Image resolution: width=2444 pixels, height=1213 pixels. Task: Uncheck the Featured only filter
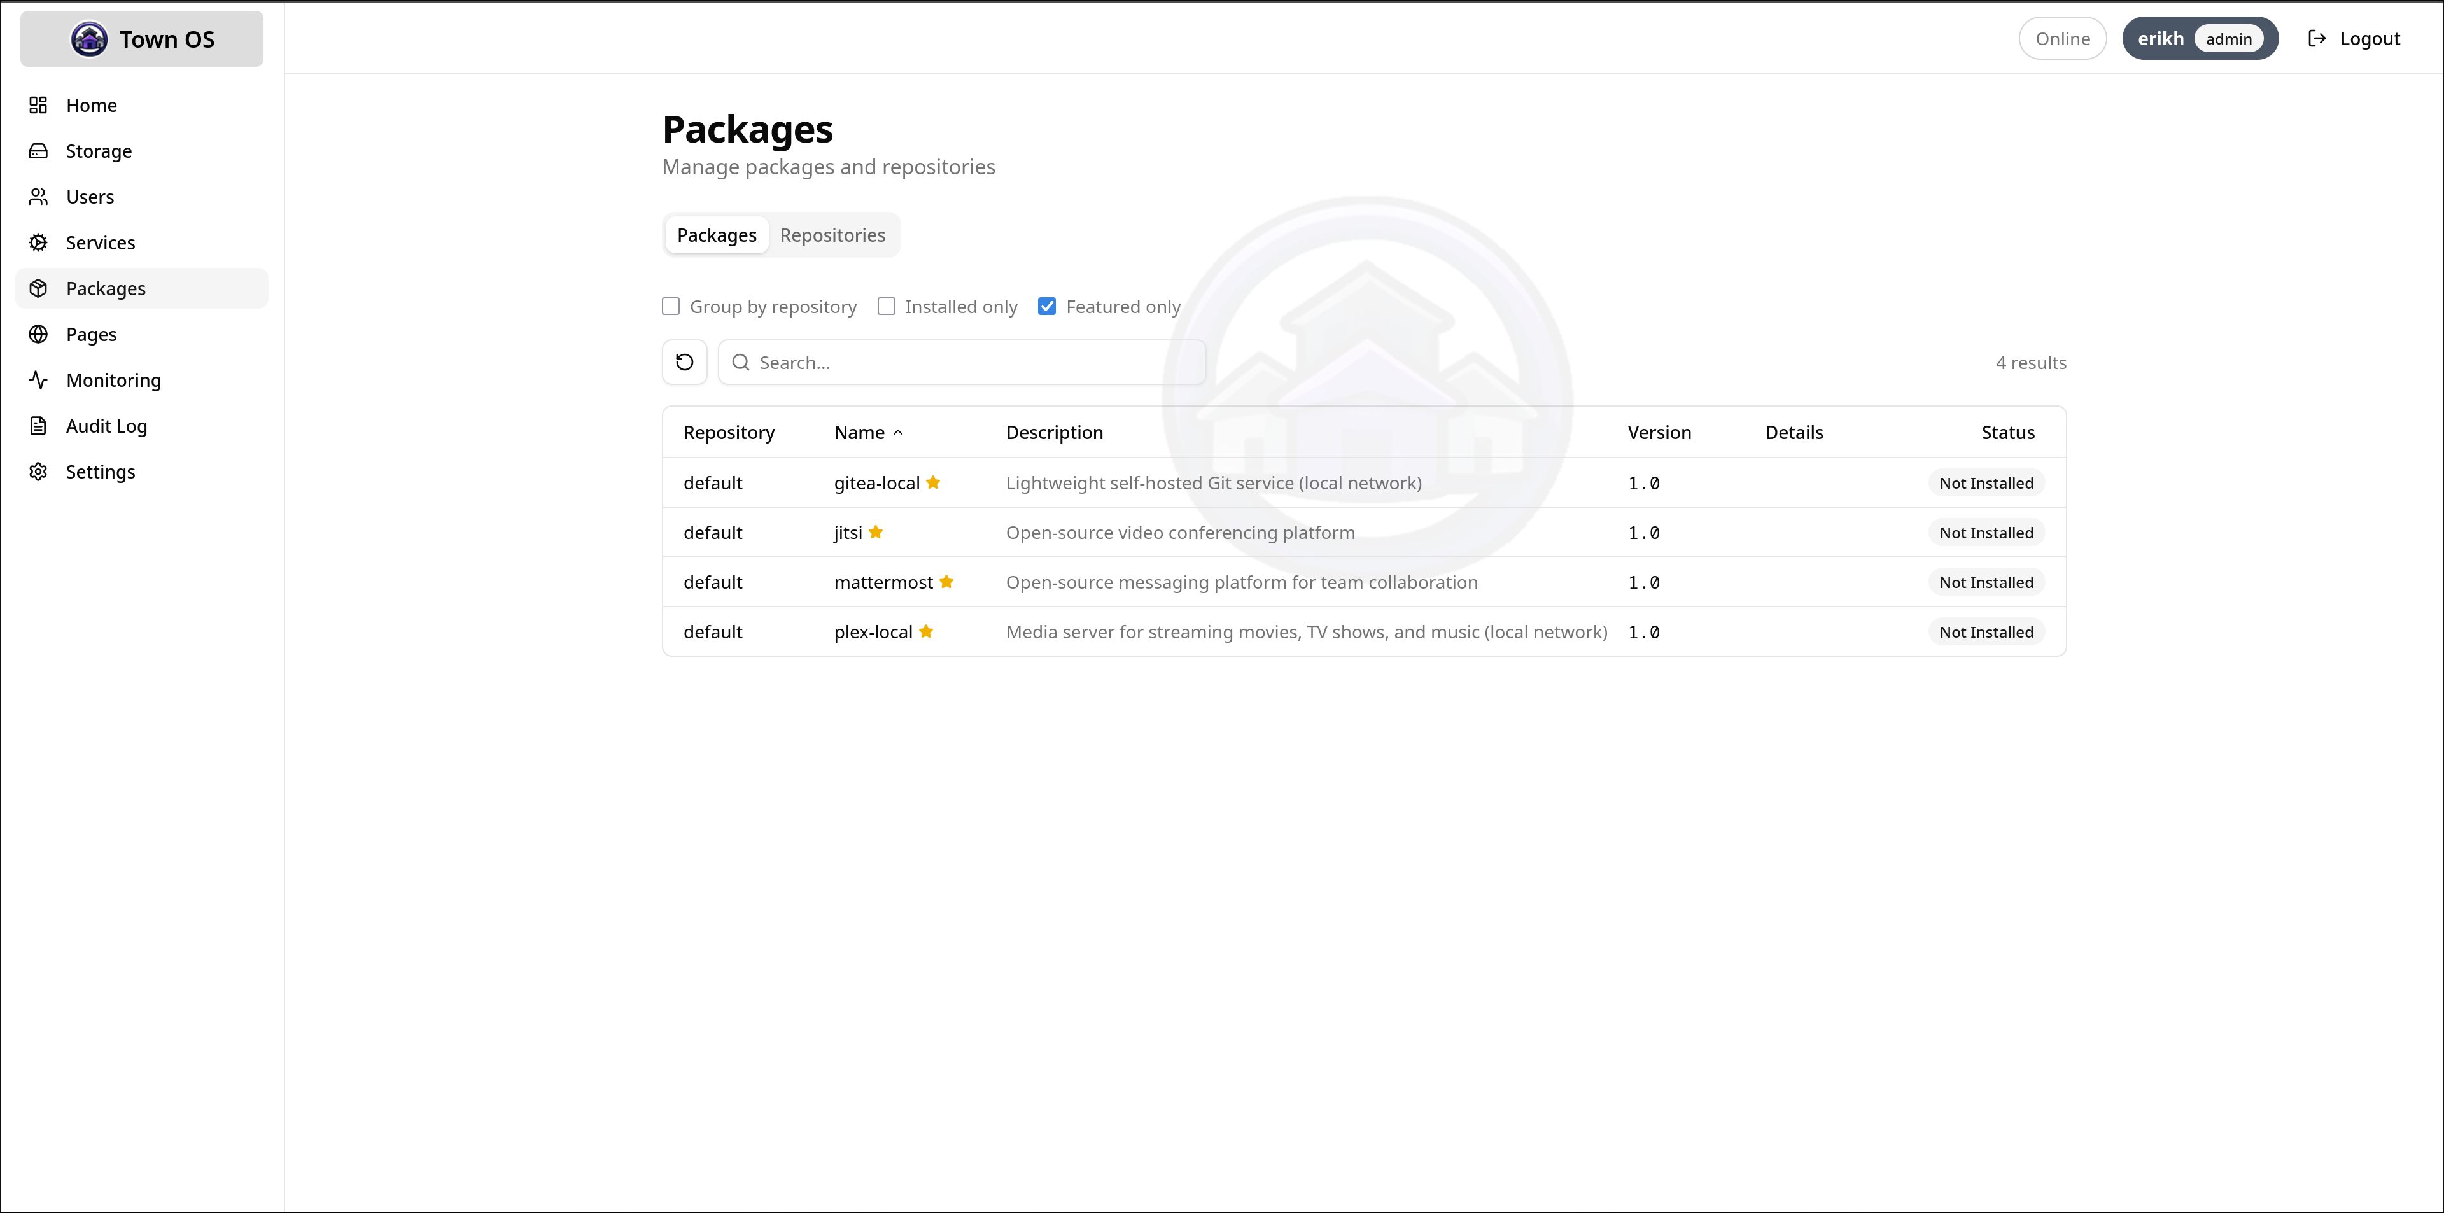pyautogui.click(x=1046, y=305)
